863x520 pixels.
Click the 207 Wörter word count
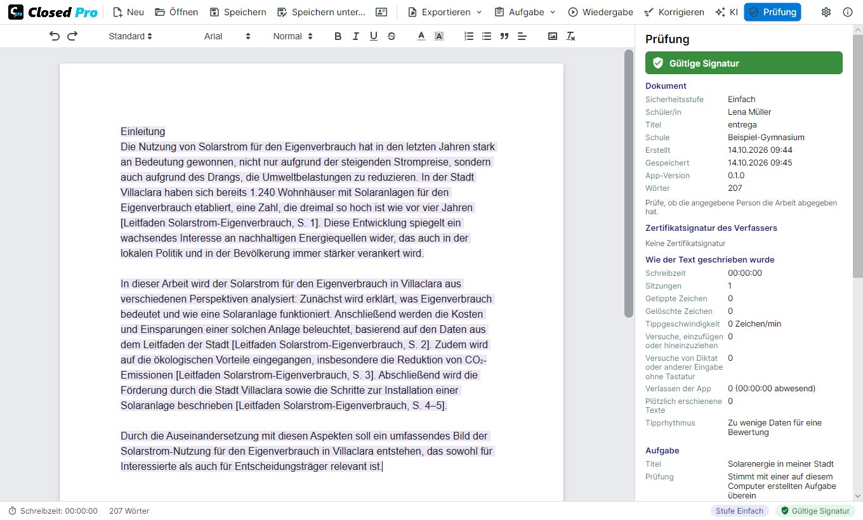click(x=129, y=510)
